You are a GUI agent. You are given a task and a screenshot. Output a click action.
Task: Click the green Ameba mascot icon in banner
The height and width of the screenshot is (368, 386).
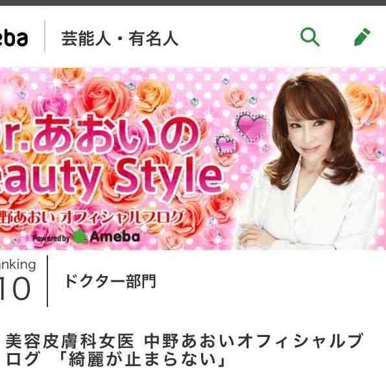pos(80,236)
